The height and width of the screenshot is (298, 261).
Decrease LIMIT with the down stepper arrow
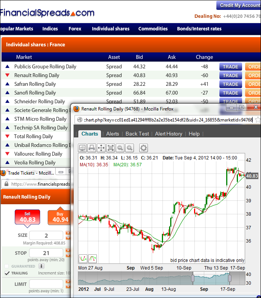pos(68,286)
